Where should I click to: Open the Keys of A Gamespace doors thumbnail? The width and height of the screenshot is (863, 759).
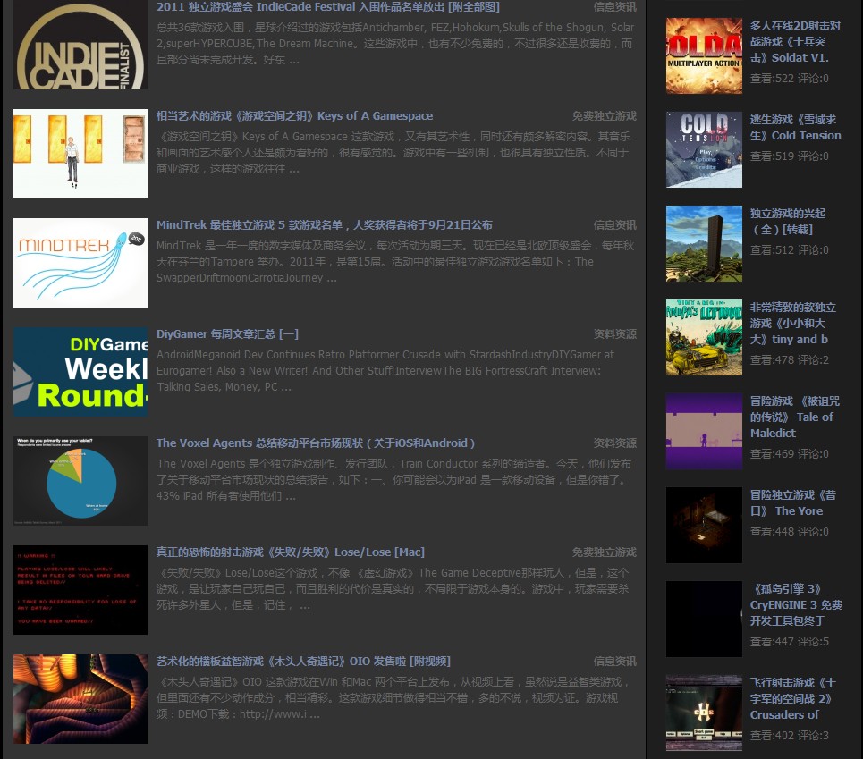80,154
